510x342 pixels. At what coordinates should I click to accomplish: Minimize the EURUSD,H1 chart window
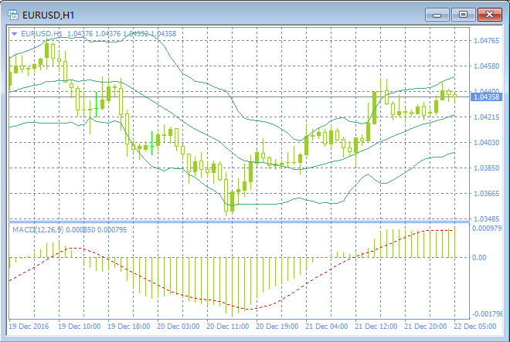click(437, 15)
